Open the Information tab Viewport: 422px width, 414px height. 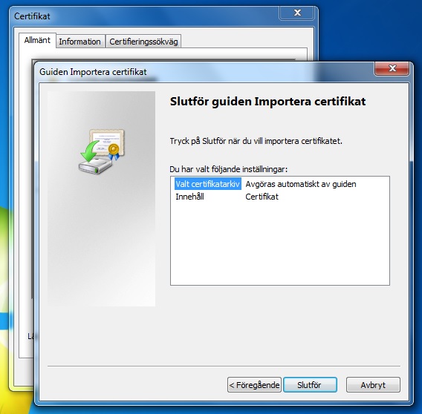click(x=80, y=42)
